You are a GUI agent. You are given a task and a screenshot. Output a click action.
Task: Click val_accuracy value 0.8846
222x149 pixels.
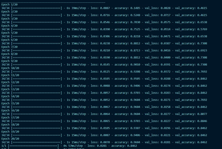point(202,121)
